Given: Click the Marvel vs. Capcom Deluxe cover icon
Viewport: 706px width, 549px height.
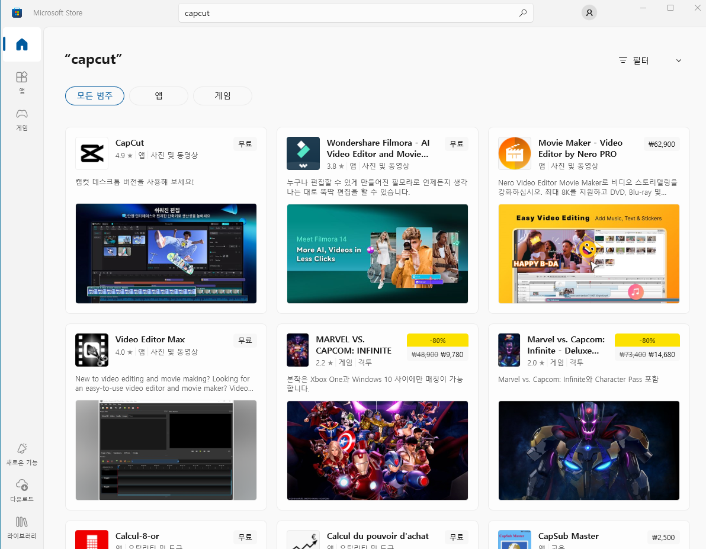Looking at the screenshot, I should click(509, 350).
